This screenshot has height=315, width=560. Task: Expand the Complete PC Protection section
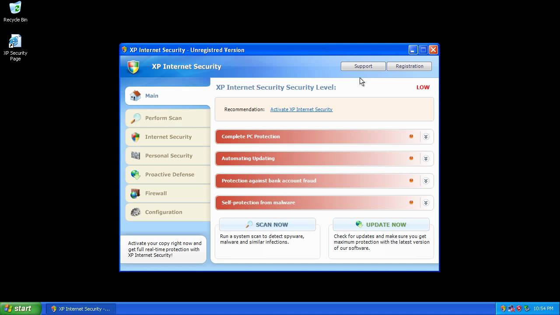pyautogui.click(x=426, y=136)
